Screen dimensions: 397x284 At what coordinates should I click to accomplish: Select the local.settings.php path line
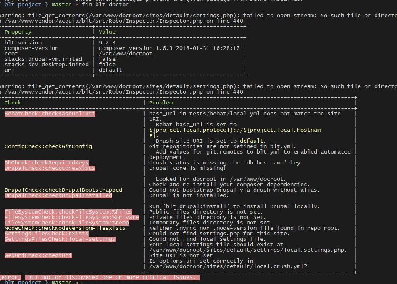(x=248, y=250)
